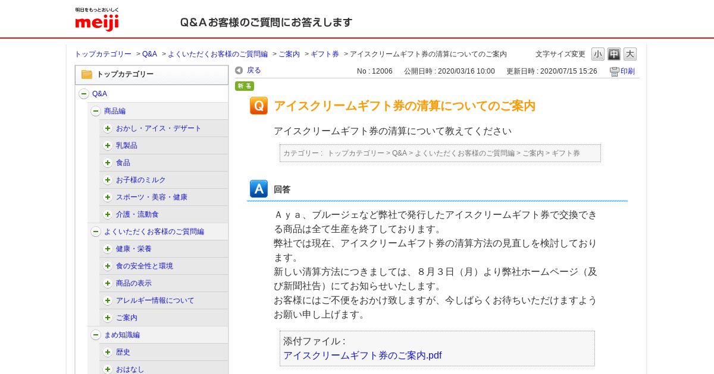Set font size to large (大)
This screenshot has height=374, width=714.
tap(630, 54)
